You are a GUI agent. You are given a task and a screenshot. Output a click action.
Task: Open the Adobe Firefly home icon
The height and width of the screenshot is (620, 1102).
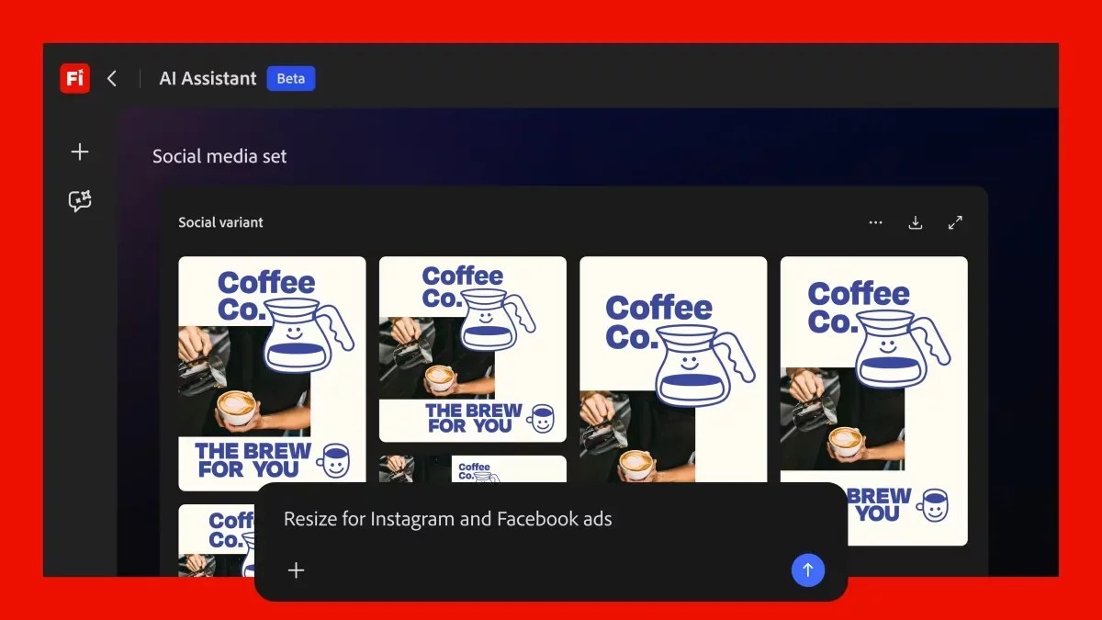click(73, 78)
